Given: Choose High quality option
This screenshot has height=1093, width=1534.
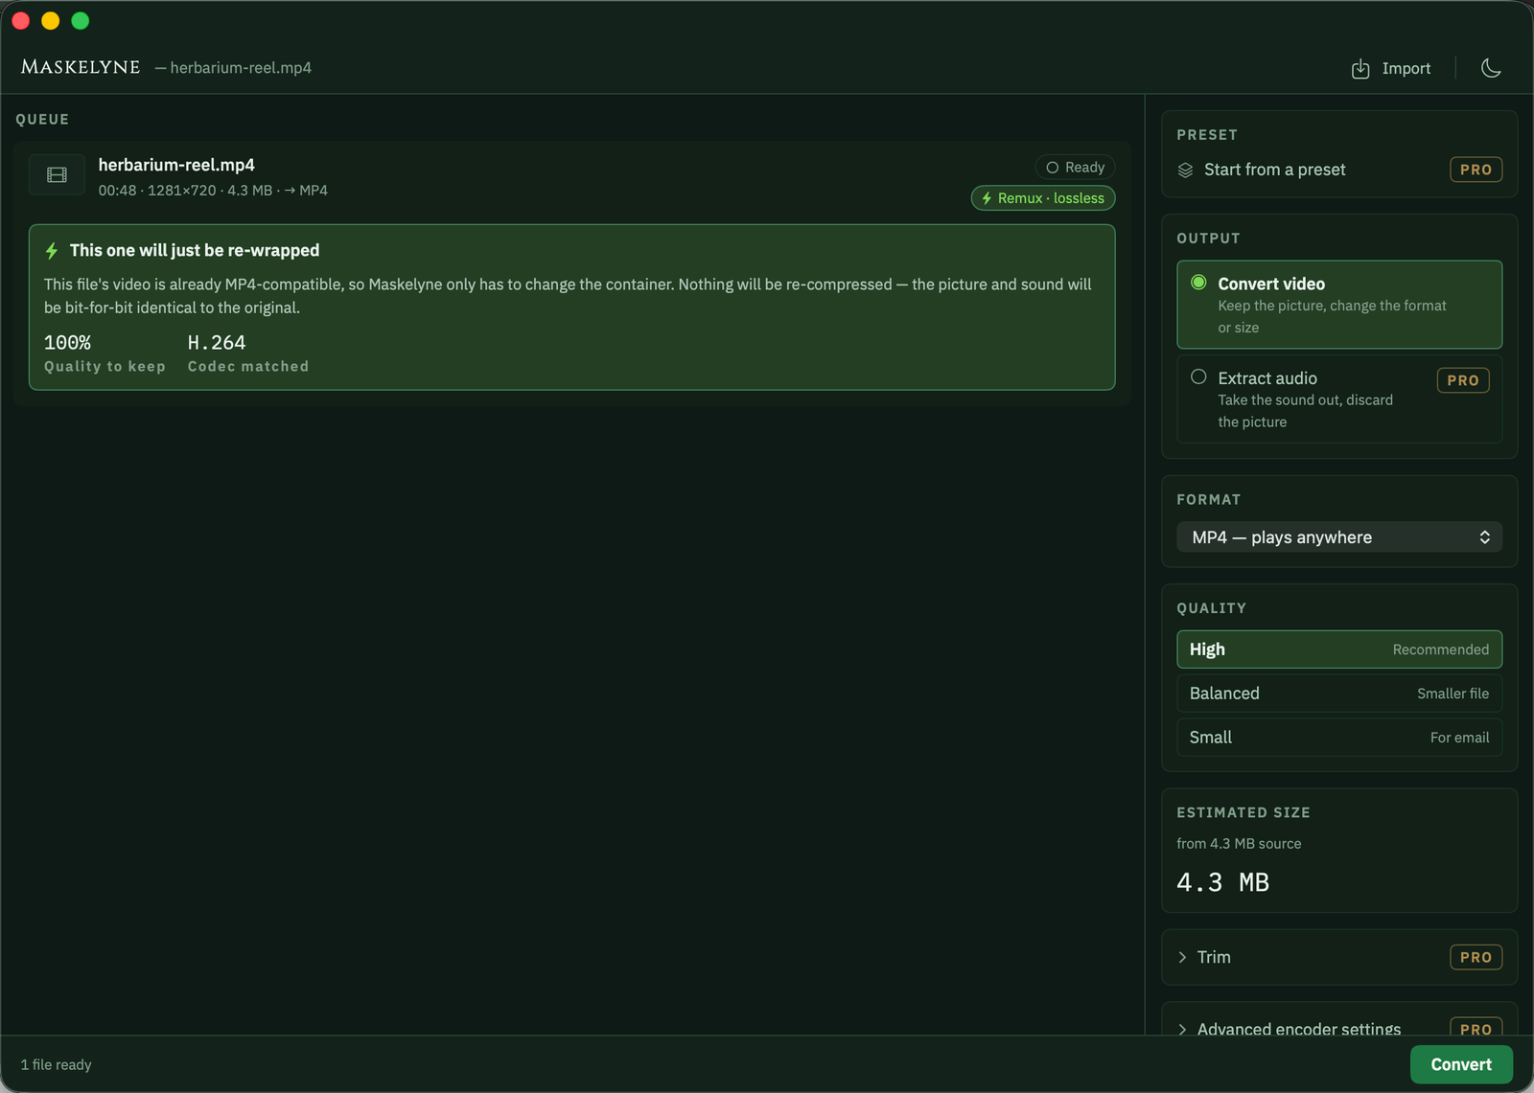Looking at the screenshot, I should coord(1339,649).
